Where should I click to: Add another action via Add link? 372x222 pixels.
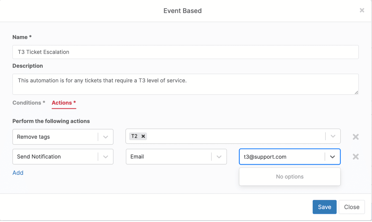[x=18, y=173]
